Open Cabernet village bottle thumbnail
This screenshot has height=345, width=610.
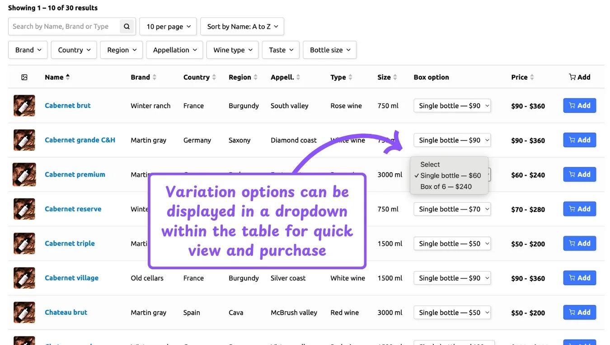coord(24,278)
